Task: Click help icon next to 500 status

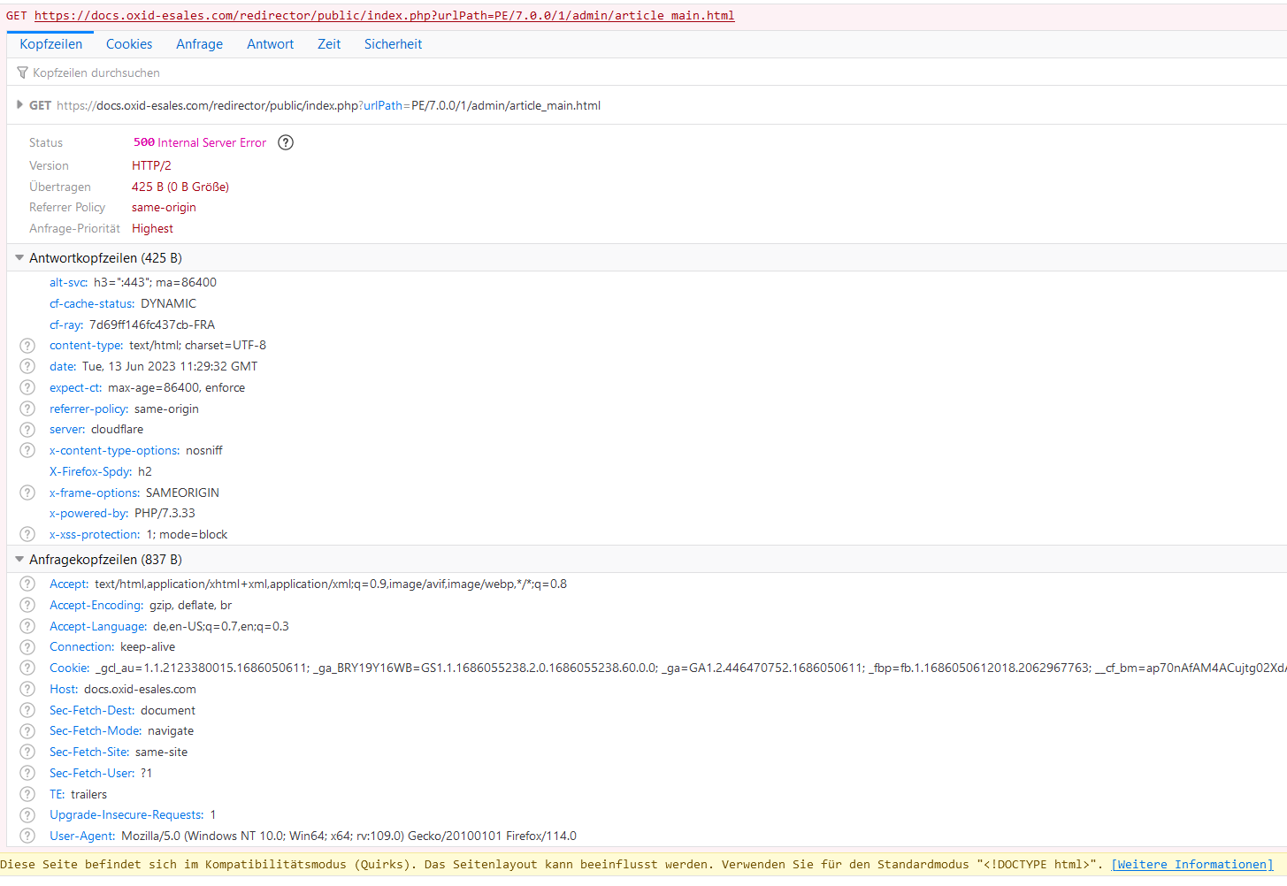Action: 286,142
